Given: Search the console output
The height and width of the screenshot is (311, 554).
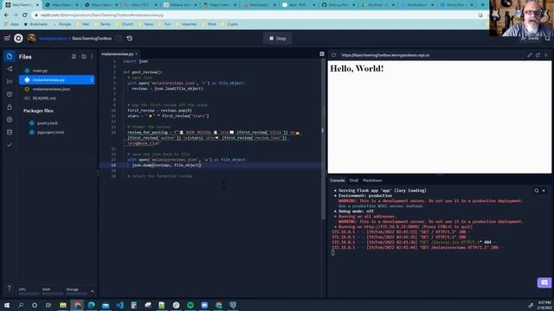Looking at the screenshot, I should pos(537,190).
